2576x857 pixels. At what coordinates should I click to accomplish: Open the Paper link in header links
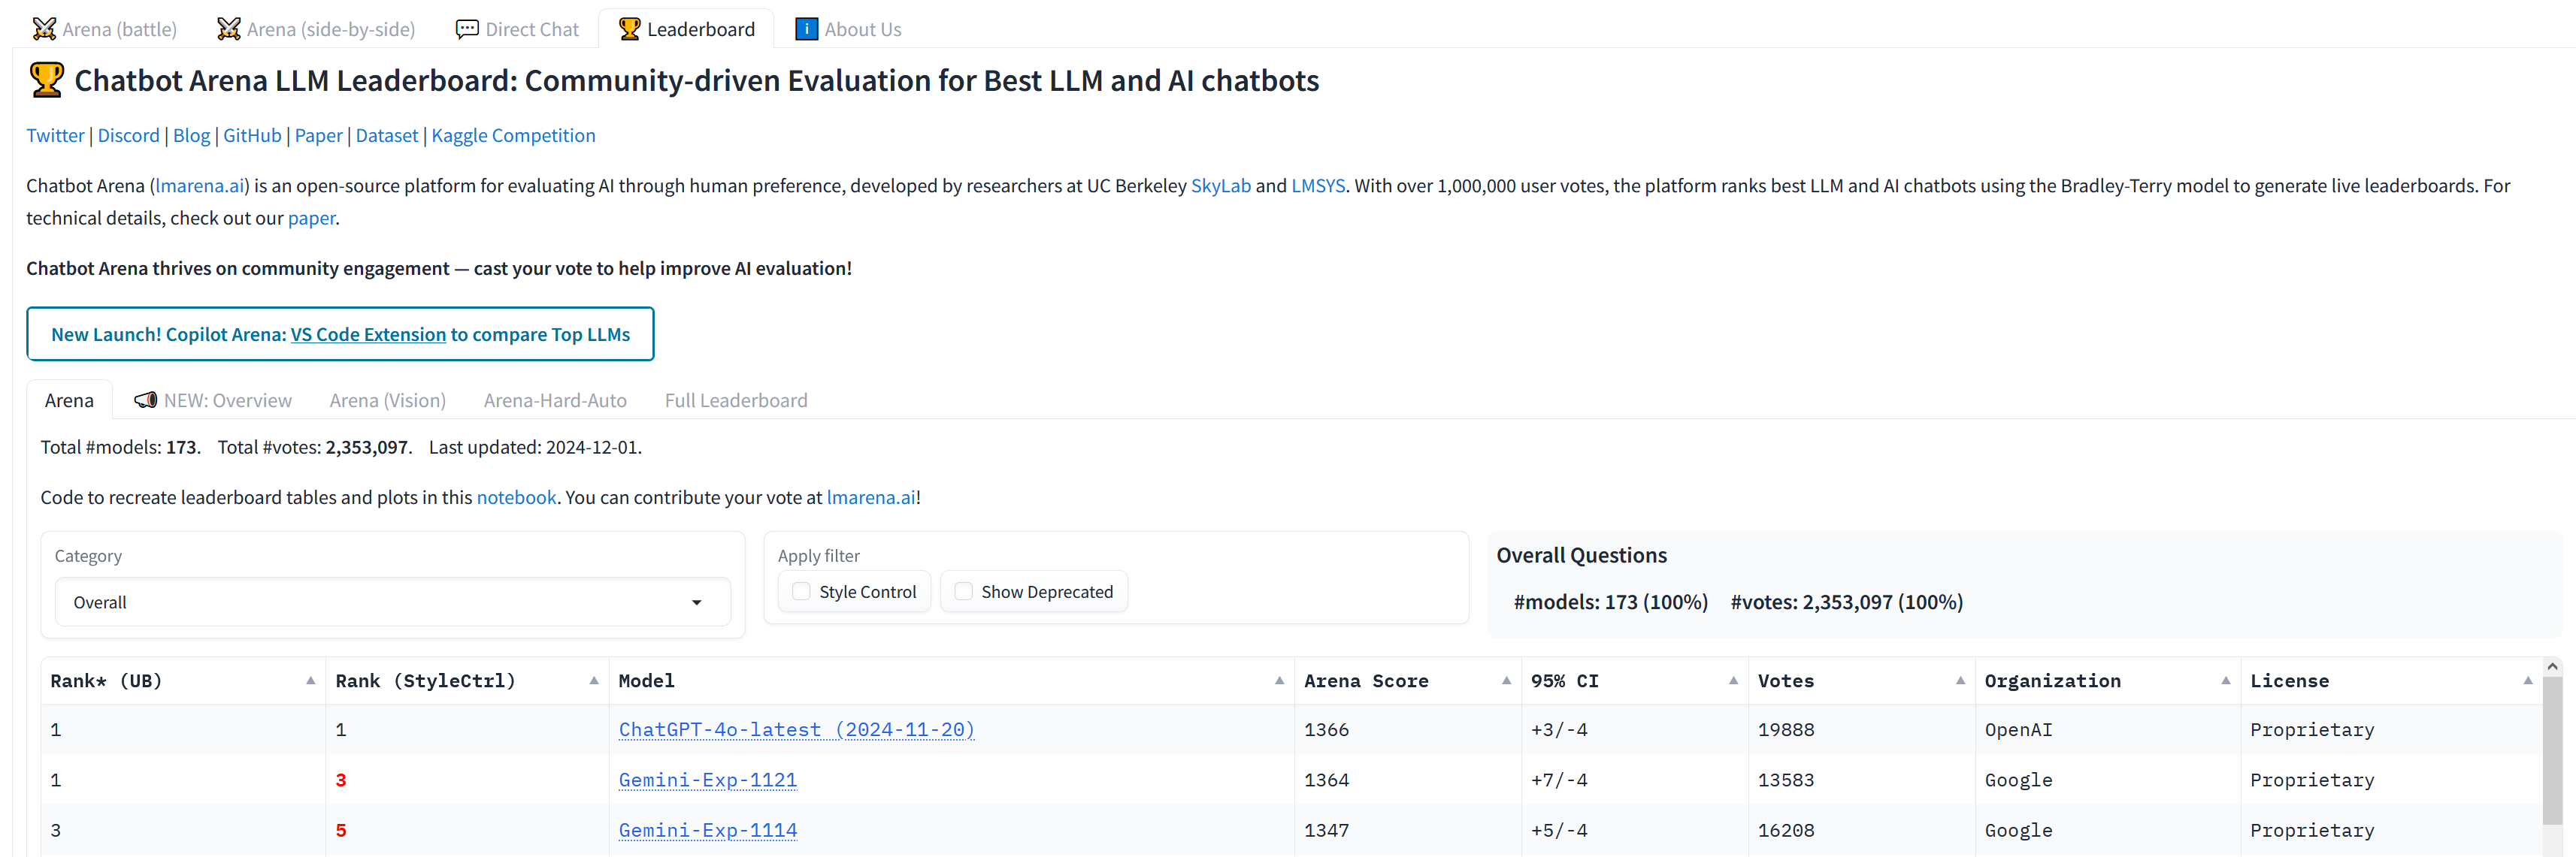coord(318,135)
